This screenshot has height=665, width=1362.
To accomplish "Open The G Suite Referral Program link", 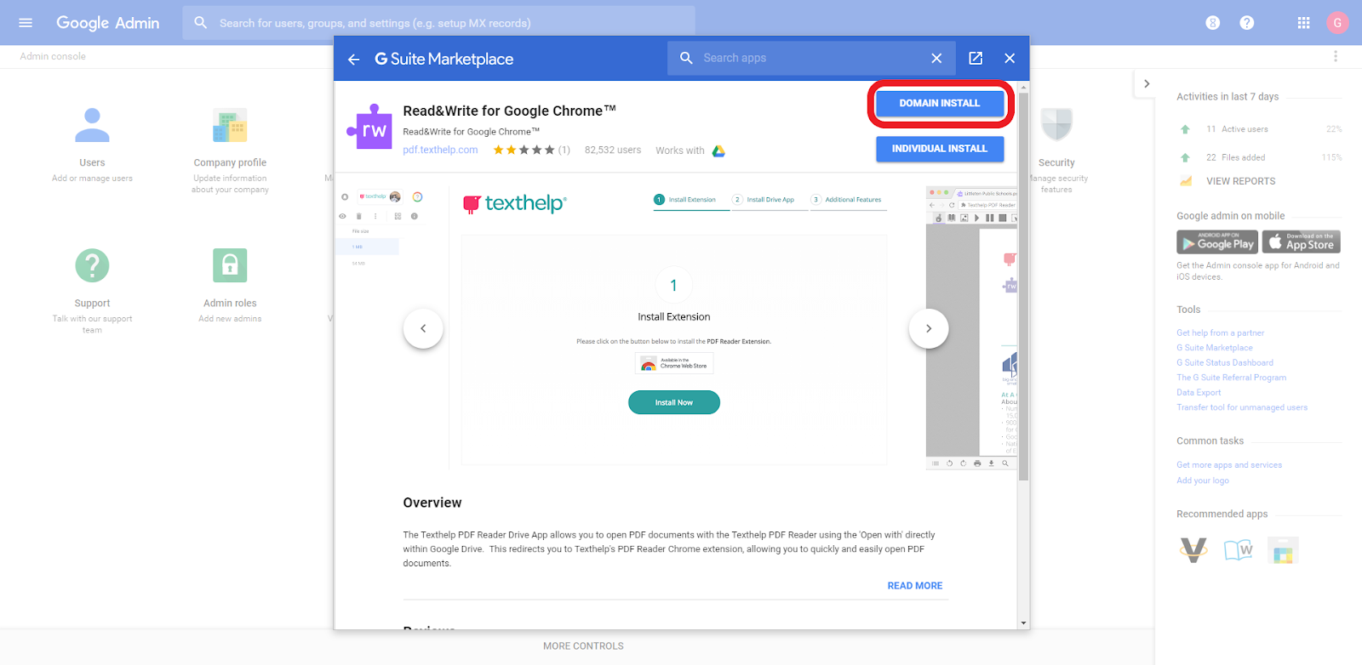I will pyautogui.click(x=1231, y=378).
